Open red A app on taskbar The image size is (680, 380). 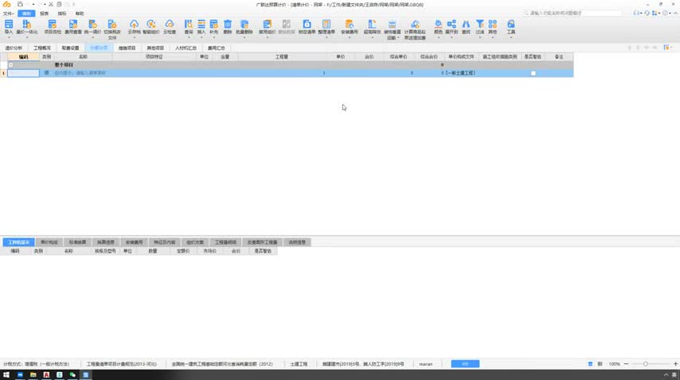click(x=46, y=374)
